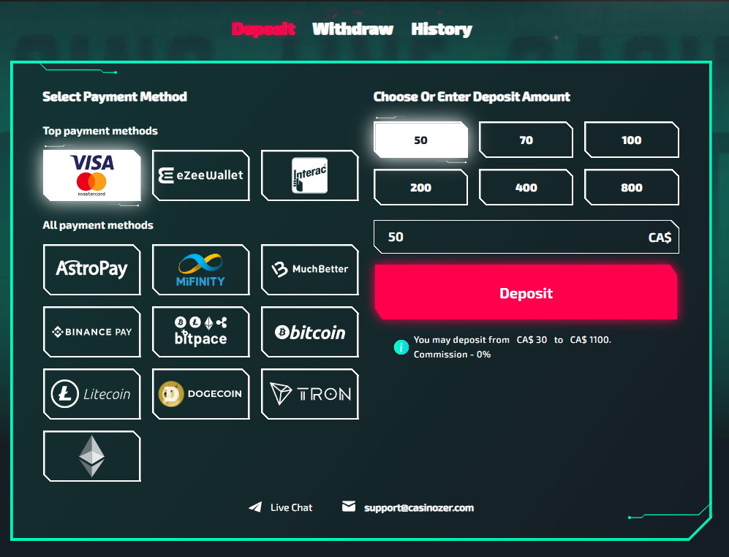Click the 'CA$ 1100.' maximum limit text

tap(591, 340)
